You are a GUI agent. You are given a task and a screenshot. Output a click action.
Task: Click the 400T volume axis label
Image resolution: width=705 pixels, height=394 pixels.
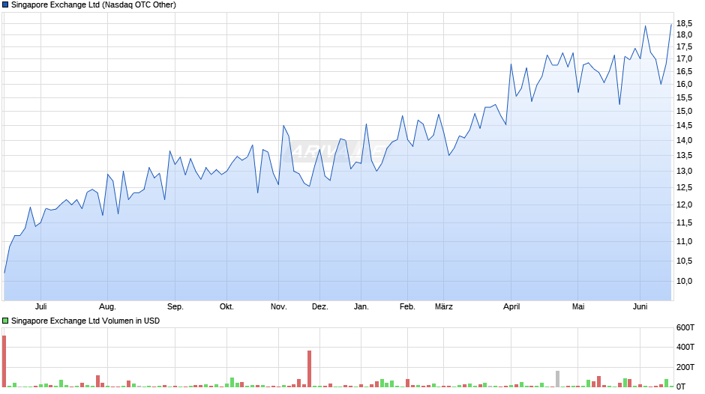point(685,347)
